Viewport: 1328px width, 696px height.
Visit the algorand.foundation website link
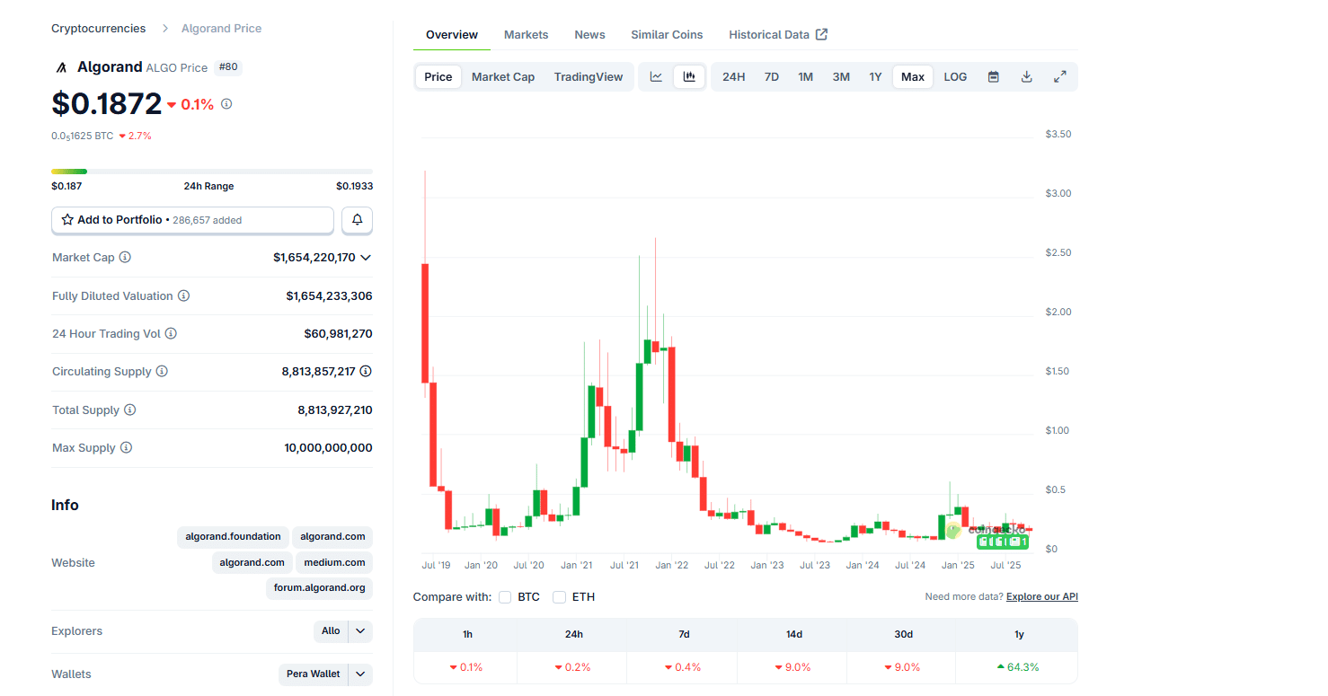232,537
